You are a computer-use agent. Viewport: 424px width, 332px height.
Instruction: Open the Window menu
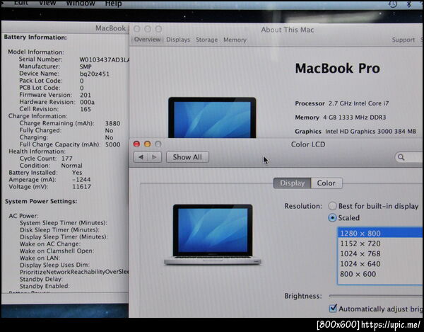81,4
